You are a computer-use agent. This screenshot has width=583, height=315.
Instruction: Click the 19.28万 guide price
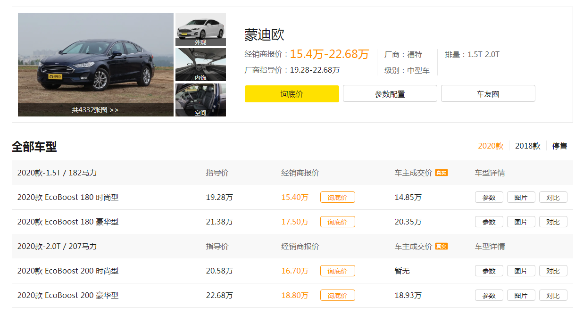pos(219,197)
